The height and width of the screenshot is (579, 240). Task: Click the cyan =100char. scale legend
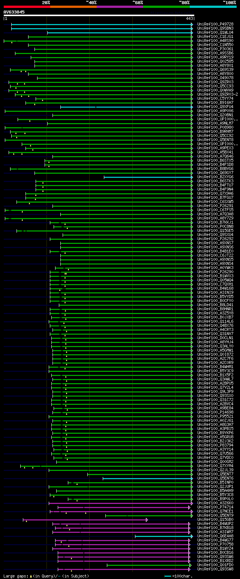tap(178, 576)
